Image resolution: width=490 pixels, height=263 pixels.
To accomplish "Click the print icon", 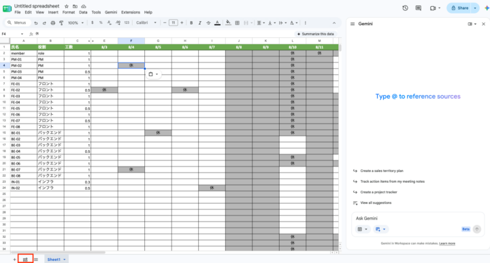I will pyautogui.click(x=53, y=23).
